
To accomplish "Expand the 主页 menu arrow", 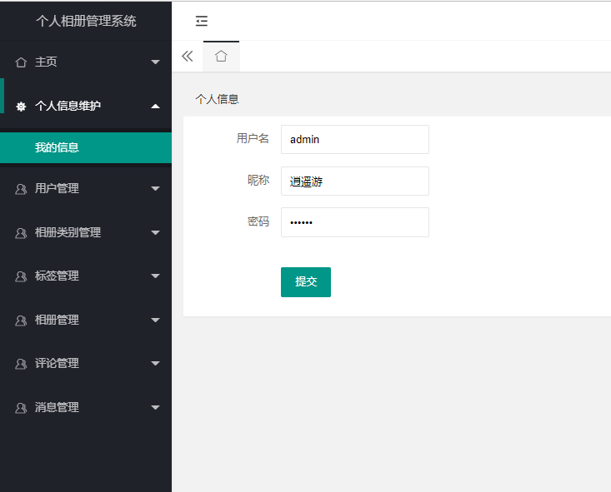I will 156,62.
